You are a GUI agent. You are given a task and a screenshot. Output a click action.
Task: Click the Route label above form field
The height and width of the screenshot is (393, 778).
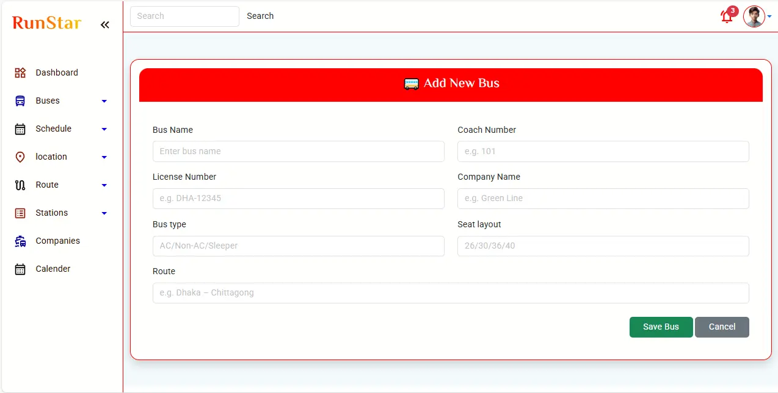(164, 271)
